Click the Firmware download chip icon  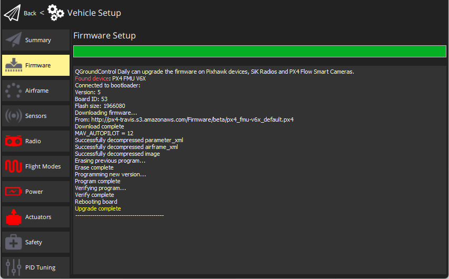(13, 65)
